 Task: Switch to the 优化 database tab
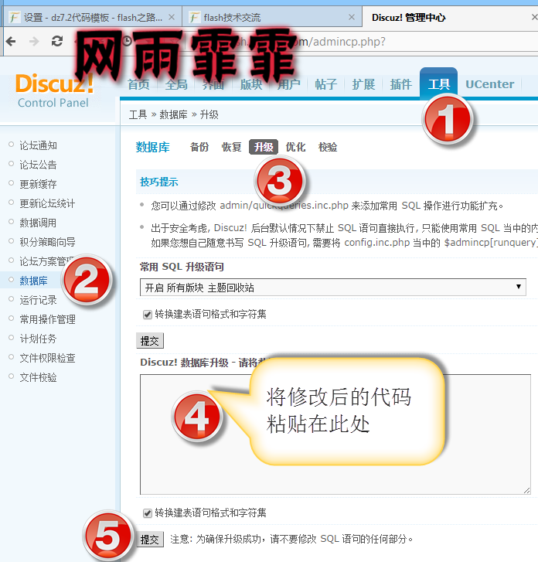coord(296,147)
